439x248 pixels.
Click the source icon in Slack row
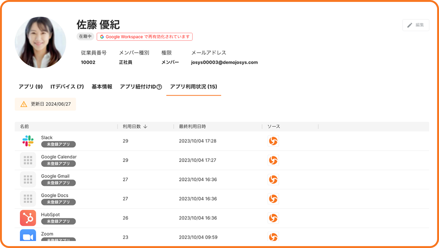click(273, 141)
